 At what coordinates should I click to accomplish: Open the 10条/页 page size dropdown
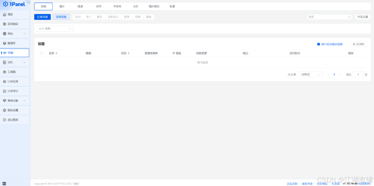tap(311, 74)
